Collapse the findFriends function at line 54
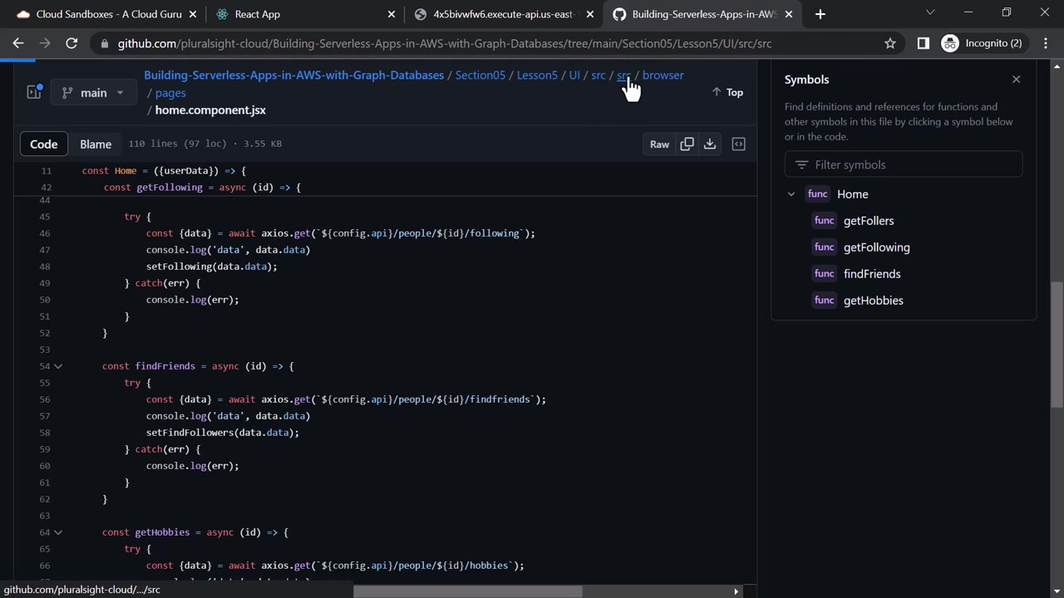1064x598 pixels. (58, 366)
